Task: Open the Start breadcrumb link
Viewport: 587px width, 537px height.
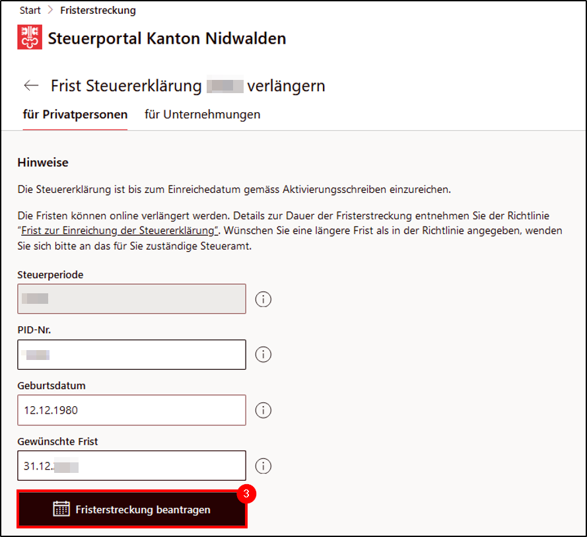Action: click(x=30, y=11)
